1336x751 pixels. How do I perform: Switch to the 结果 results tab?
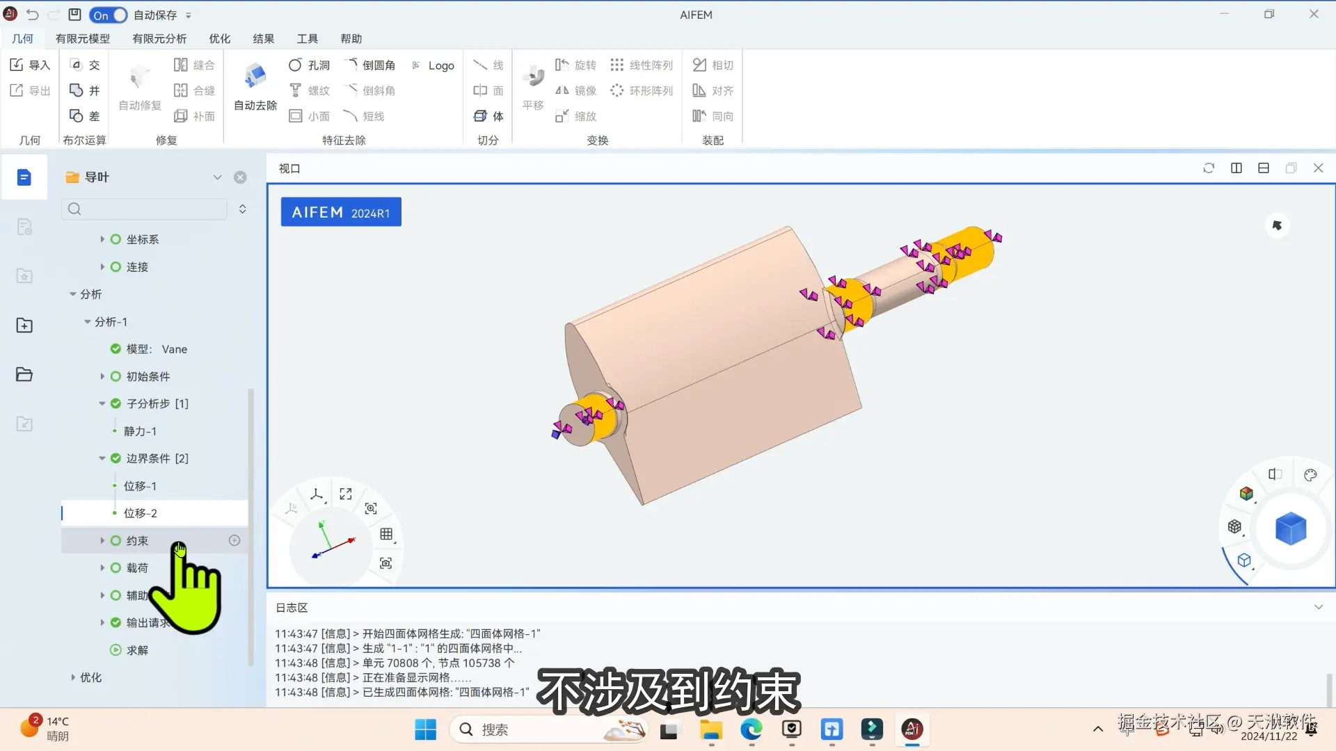263,39
